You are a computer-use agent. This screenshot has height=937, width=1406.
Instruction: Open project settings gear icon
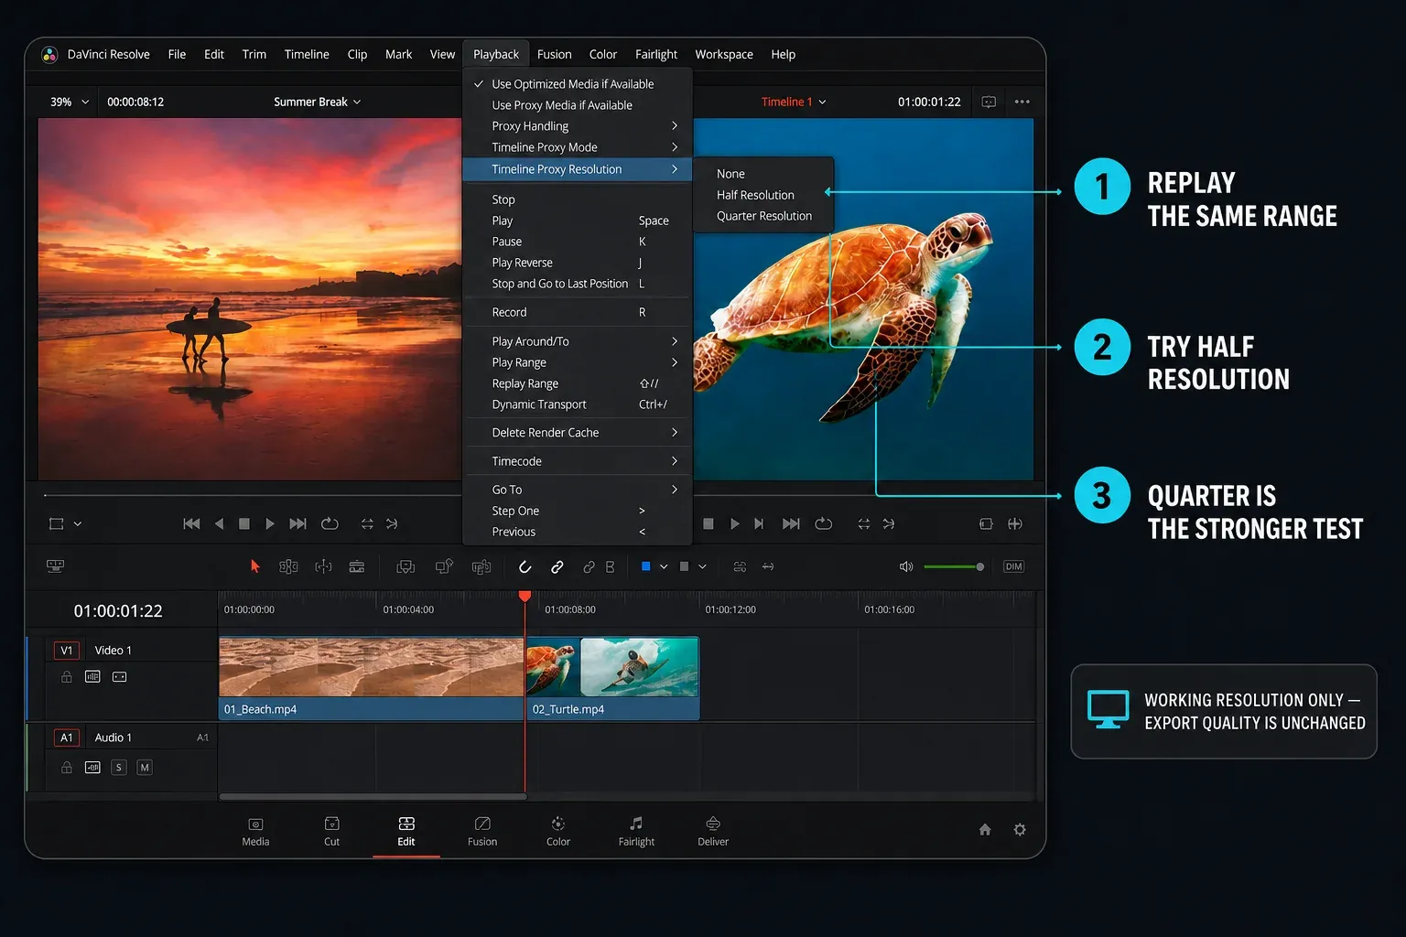click(1020, 830)
